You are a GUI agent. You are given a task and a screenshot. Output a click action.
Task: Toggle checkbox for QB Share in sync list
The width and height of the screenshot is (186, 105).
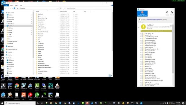(x=142, y=73)
